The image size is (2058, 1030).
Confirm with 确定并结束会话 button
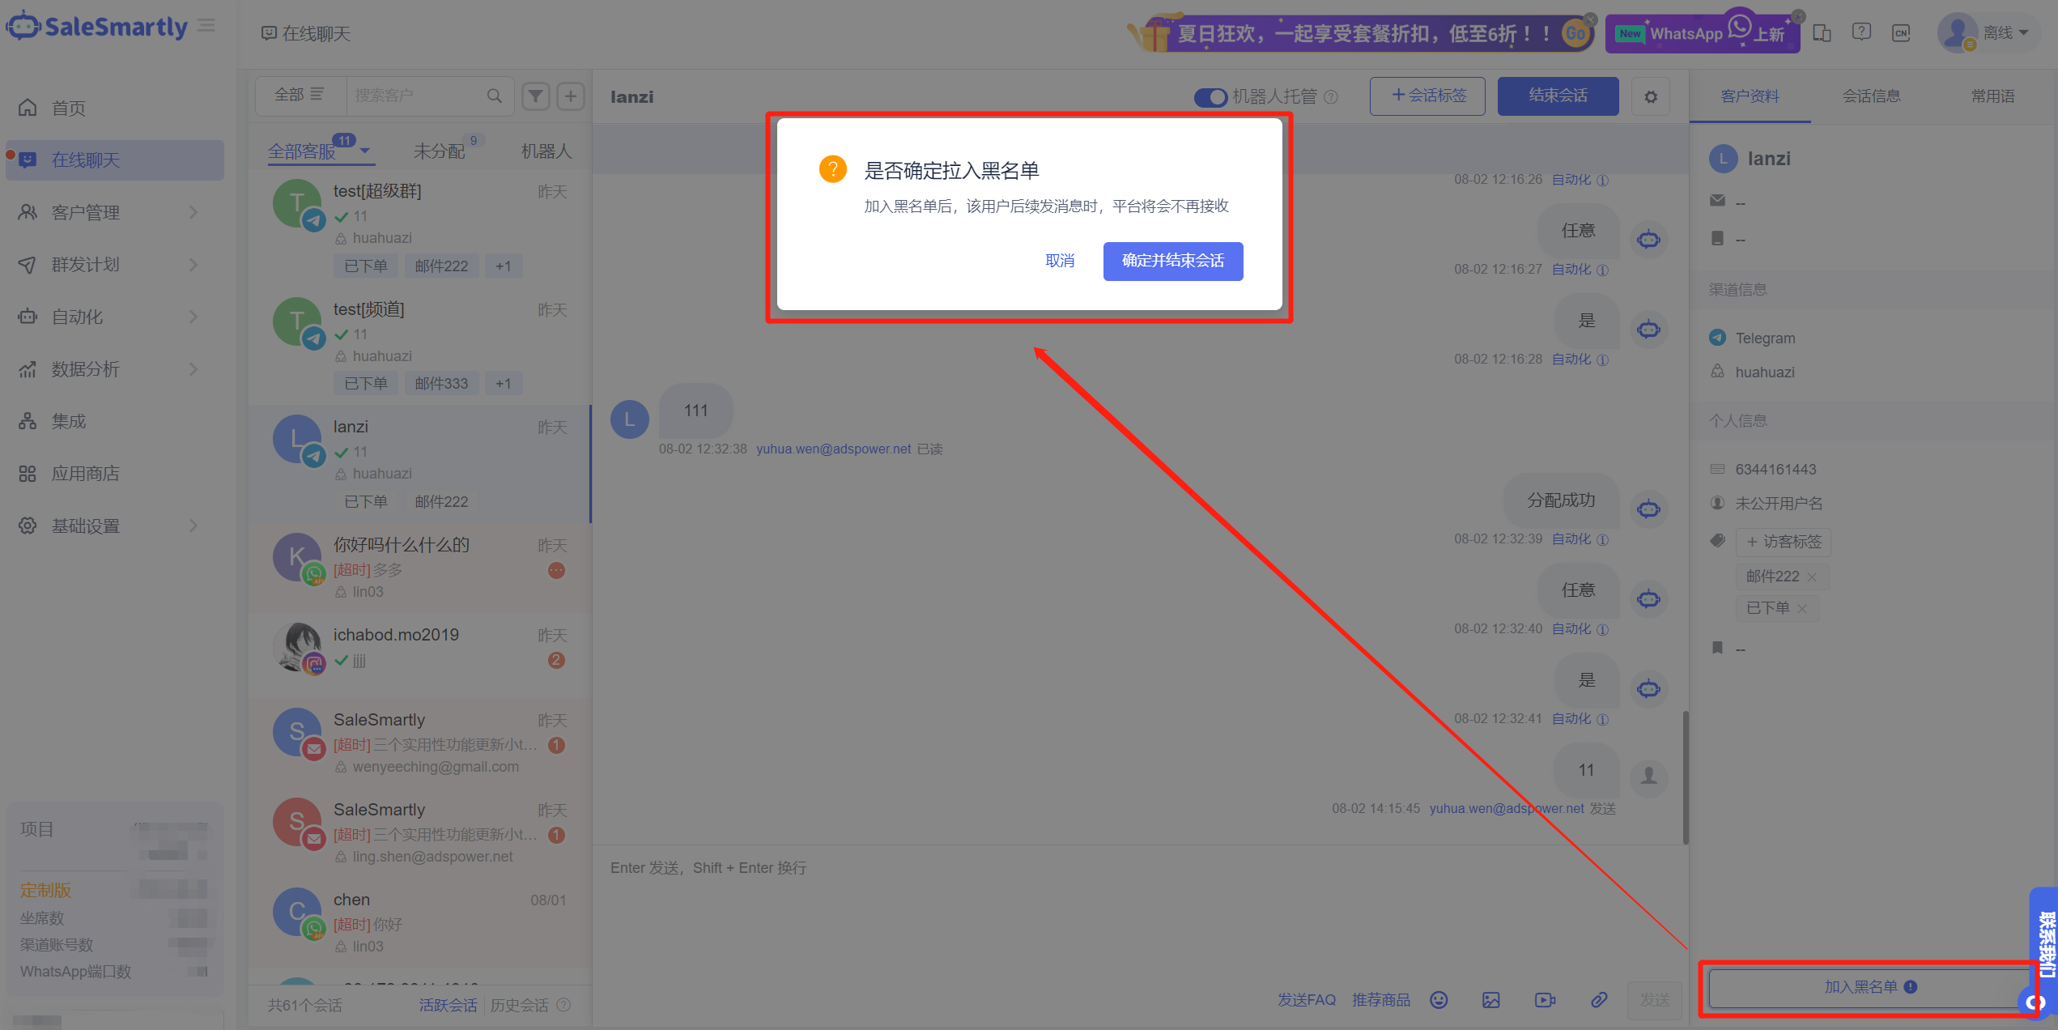coord(1172,261)
